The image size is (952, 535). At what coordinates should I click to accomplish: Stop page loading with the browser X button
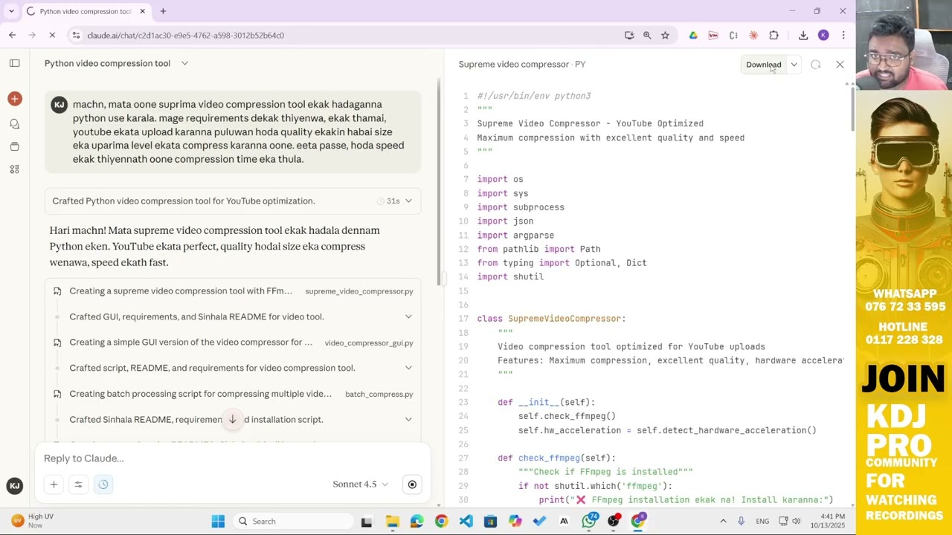[x=52, y=35]
